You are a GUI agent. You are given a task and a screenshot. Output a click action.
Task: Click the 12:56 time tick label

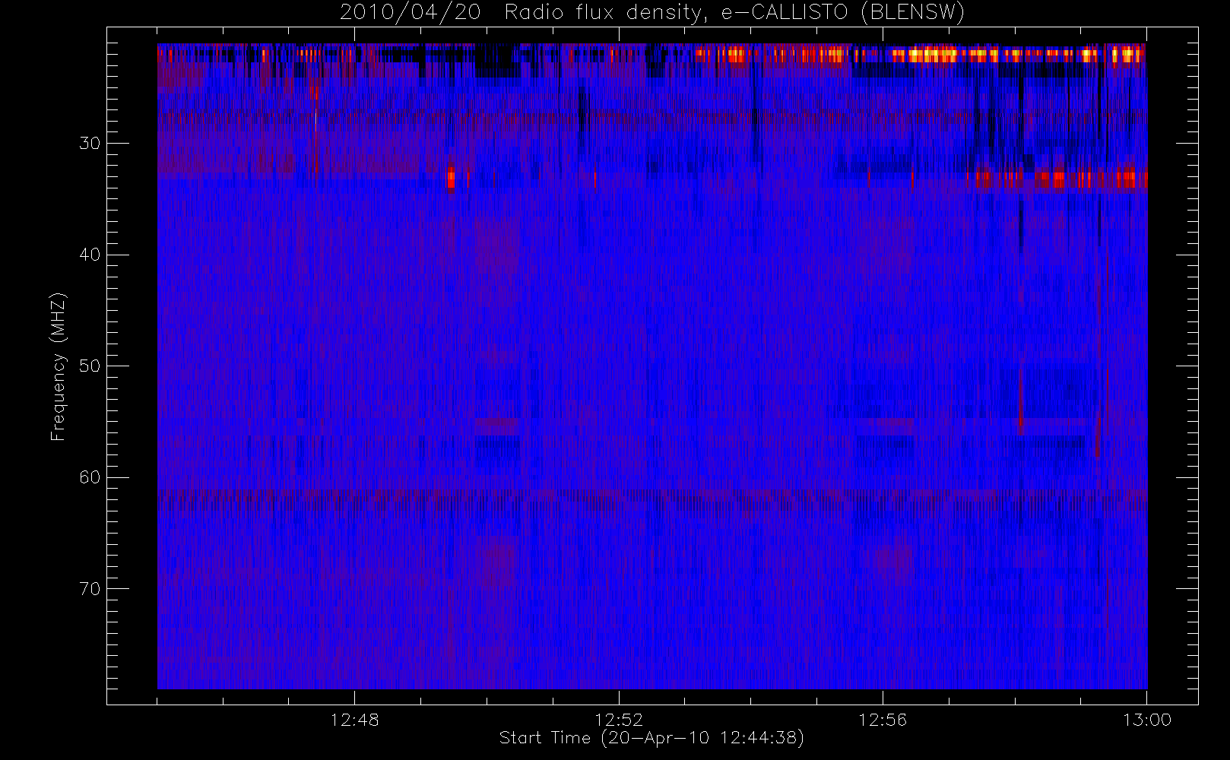tap(883, 720)
